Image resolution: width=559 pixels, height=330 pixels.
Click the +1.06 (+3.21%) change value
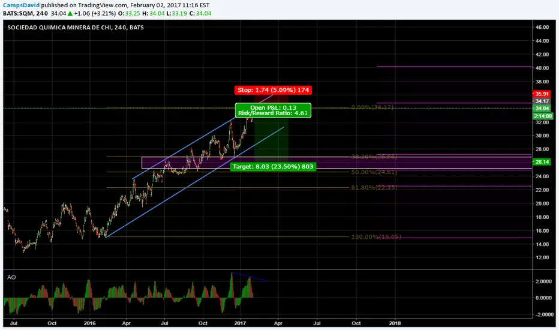95,14
